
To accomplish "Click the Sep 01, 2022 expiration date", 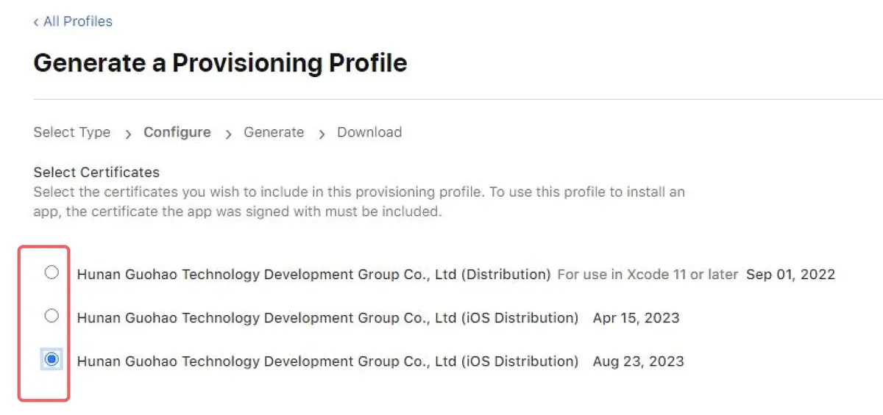I will 790,275.
